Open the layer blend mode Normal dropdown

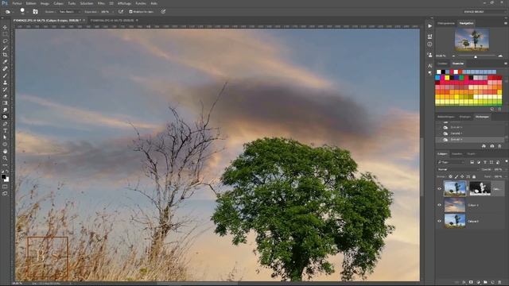pos(458,169)
